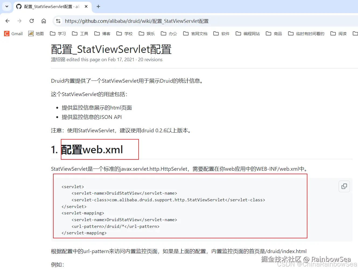Go forward to next page
The height and width of the screenshot is (270, 358).
[x=19, y=21]
